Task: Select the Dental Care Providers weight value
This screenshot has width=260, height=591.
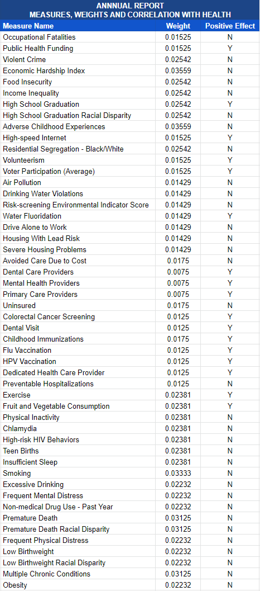Action: point(178,272)
